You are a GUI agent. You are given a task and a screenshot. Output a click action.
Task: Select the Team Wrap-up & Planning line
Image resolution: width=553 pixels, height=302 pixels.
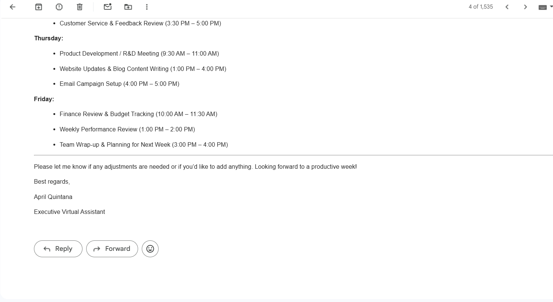(x=144, y=144)
